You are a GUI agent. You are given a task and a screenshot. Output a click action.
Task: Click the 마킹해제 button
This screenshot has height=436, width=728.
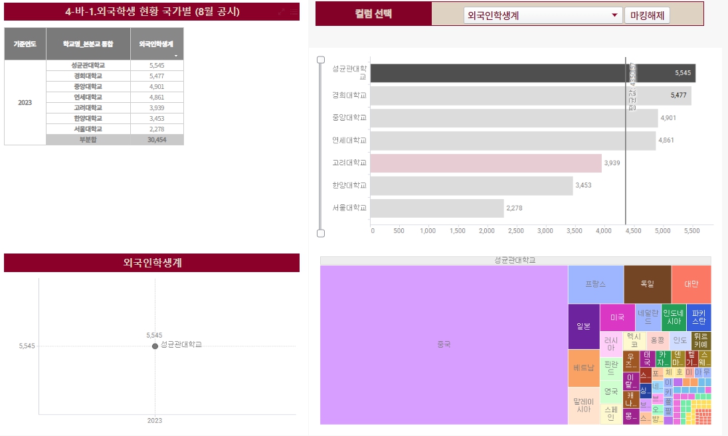(647, 16)
